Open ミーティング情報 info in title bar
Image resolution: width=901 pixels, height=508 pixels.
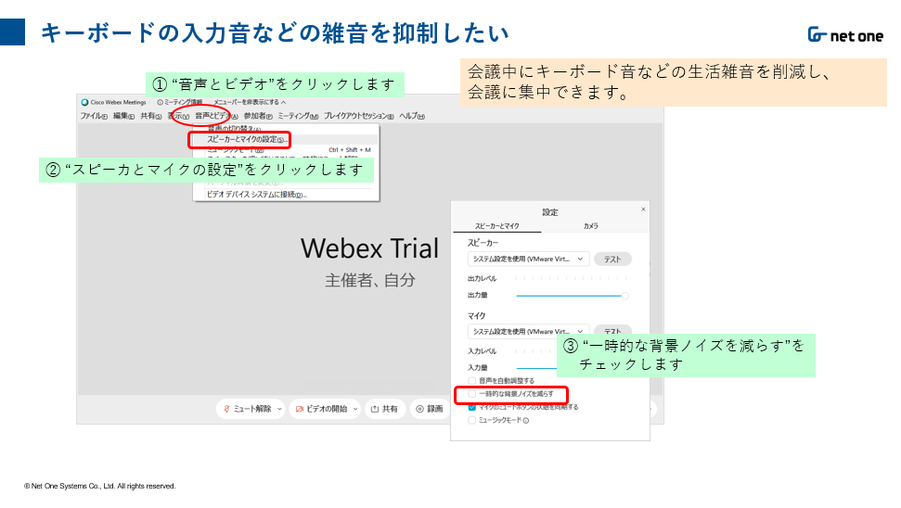click(180, 102)
